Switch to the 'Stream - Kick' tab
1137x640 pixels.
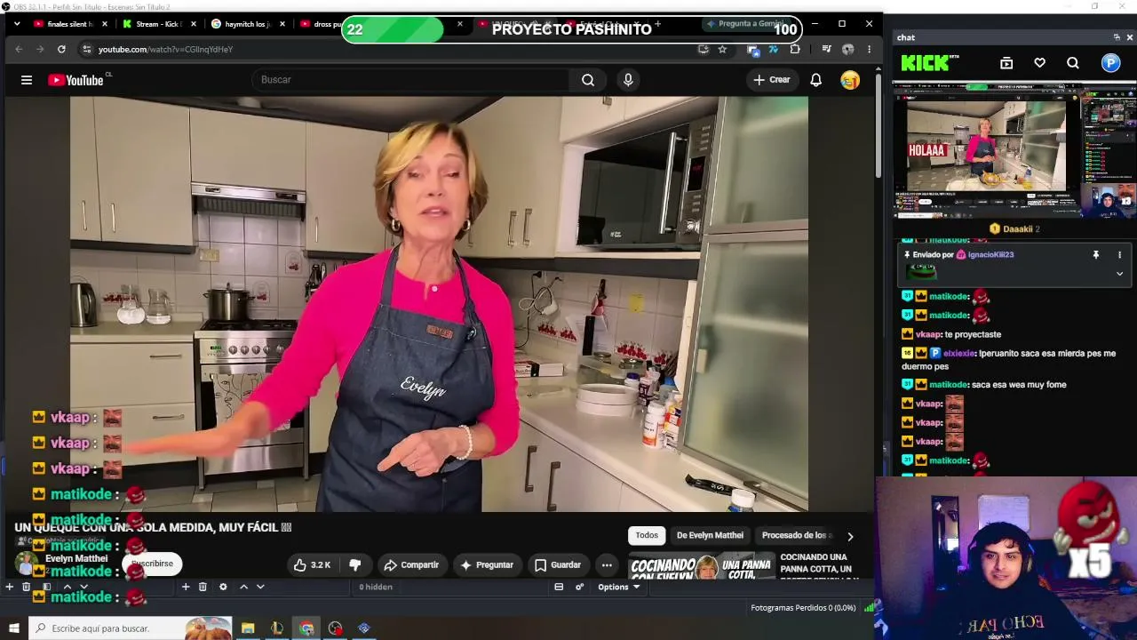(x=160, y=24)
